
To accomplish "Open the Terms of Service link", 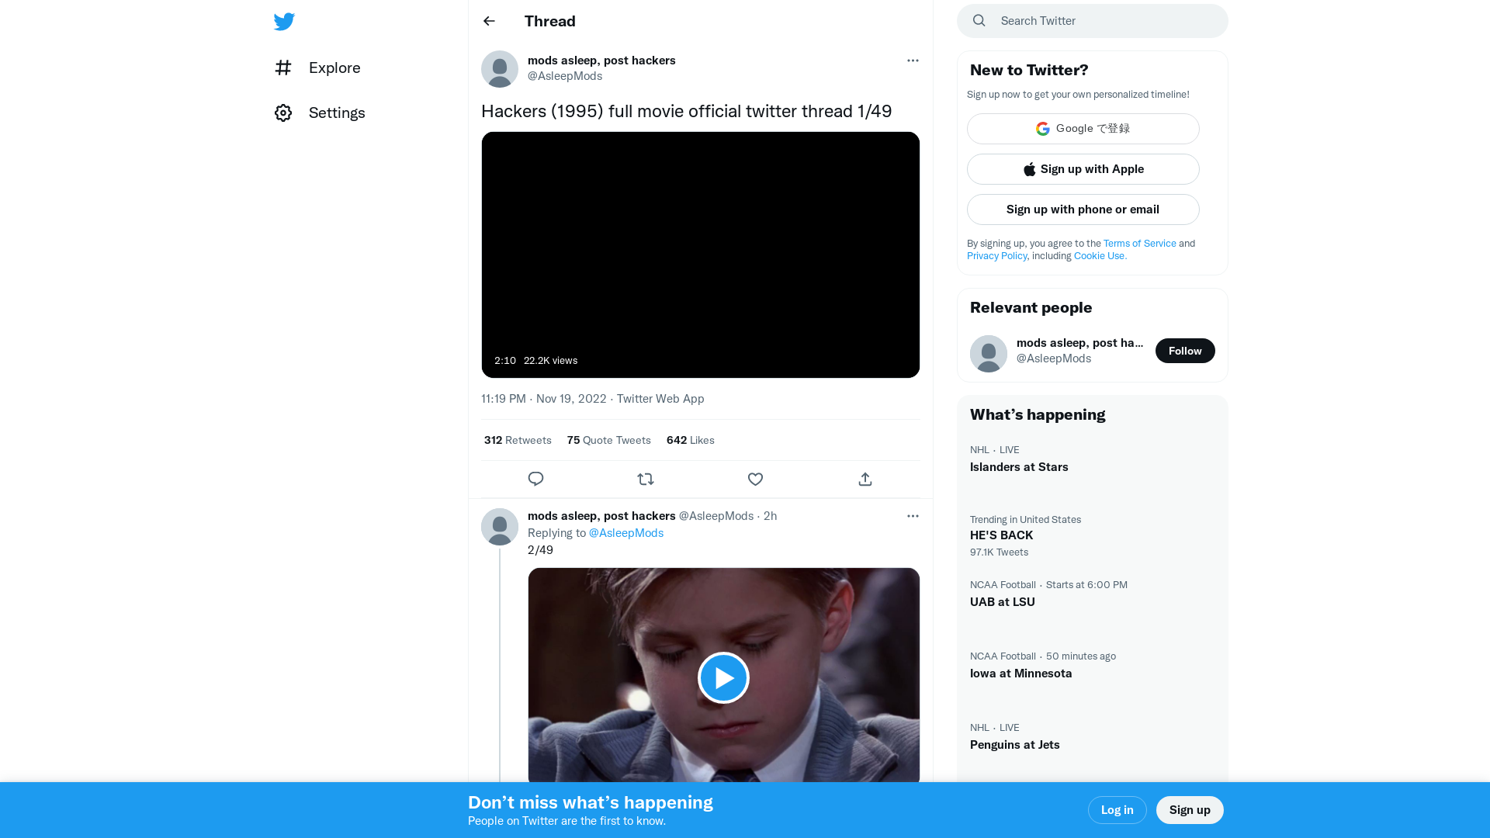I will pos(1139,243).
